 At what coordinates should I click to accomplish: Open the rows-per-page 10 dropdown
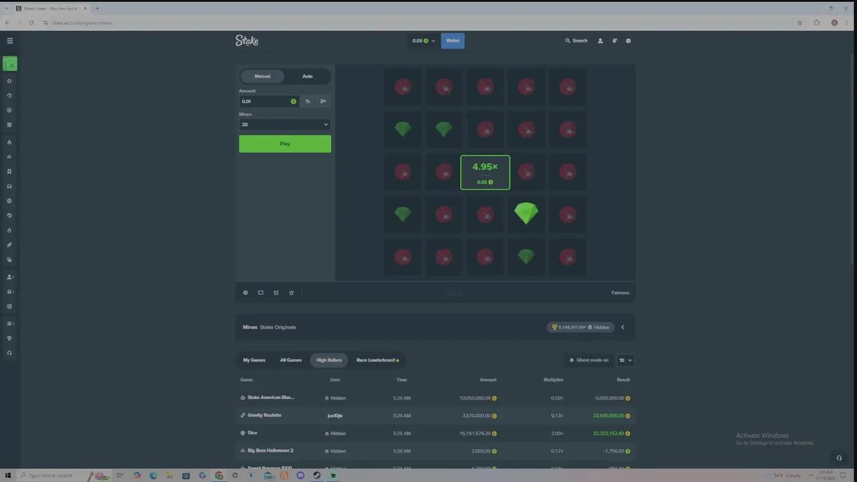click(625, 360)
